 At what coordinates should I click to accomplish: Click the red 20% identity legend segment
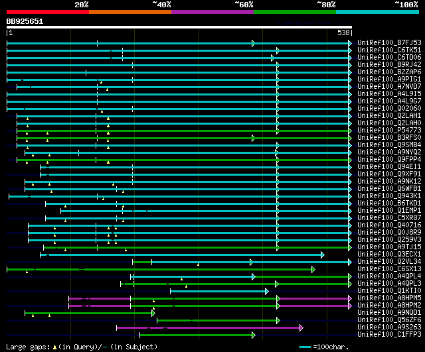[48, 12]
